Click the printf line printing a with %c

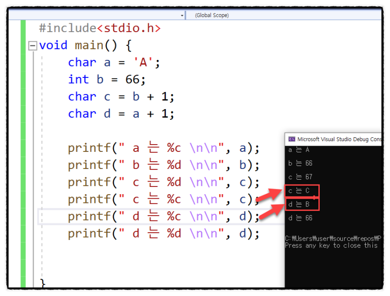[x=164, y=148]
